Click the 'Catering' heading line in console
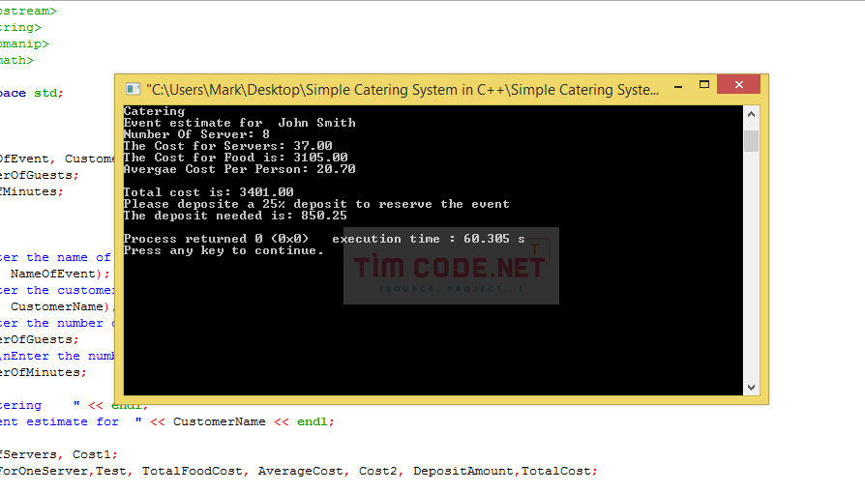 pyautogui.click(x=154, y=111)
